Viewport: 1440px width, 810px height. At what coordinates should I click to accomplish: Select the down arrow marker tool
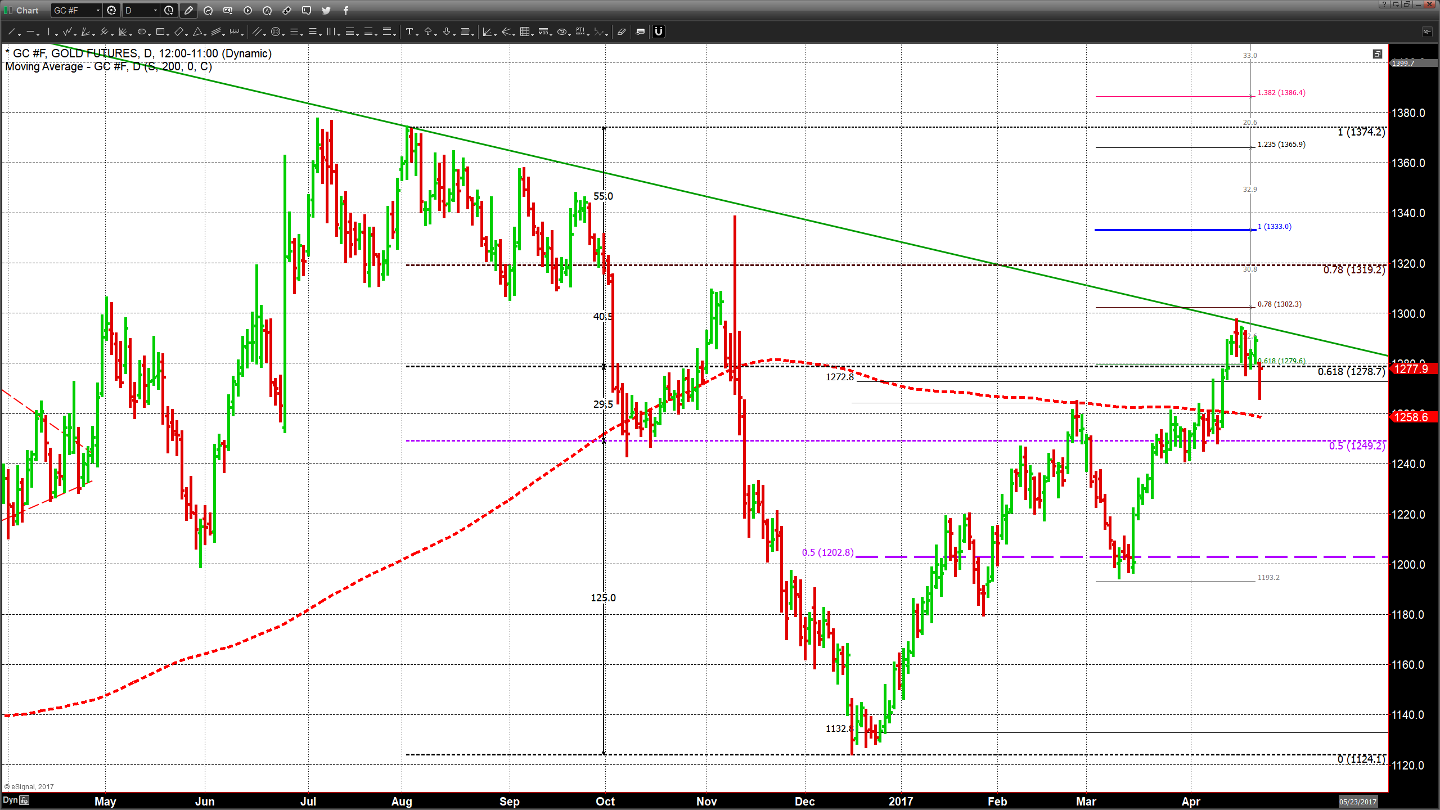(x=447, y=31)
